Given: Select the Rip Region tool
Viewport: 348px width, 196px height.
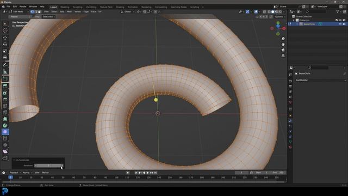Looking at the screenshot, I should (5, 158).
